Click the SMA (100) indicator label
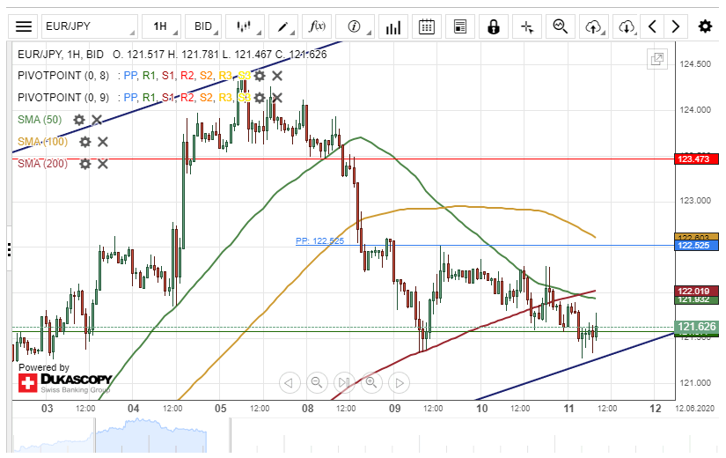Screen dimensions: 726x458 coord(42,142)
